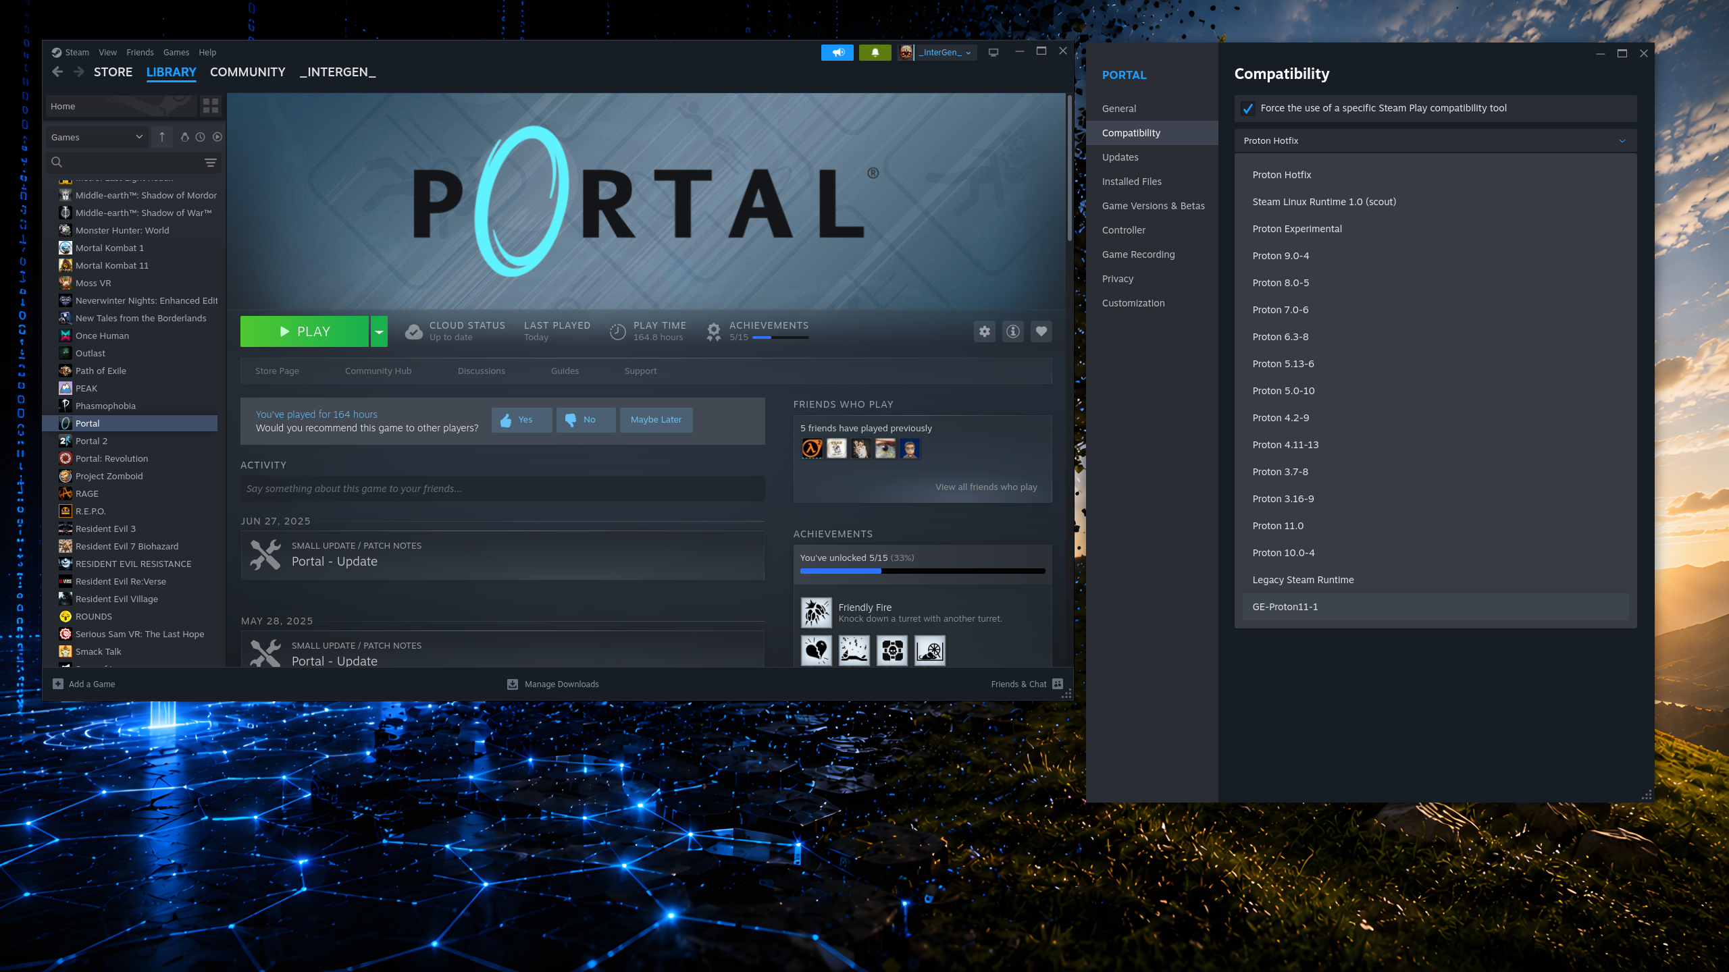Screen dimensions: 1729x972
Task: Open Friends & Chat
Action: click(x=1027, y=684)
